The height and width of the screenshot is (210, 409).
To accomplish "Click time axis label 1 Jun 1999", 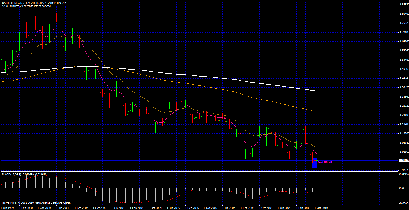I will point(7,207).
